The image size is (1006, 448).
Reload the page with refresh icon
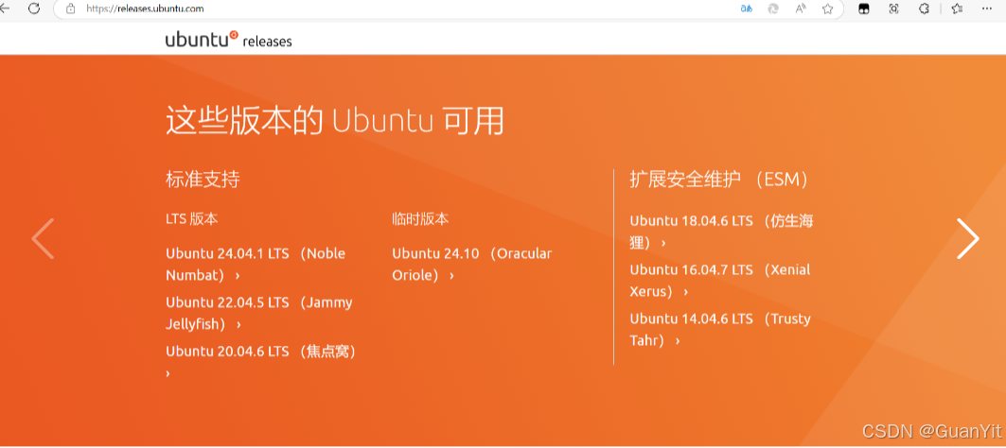34,9
